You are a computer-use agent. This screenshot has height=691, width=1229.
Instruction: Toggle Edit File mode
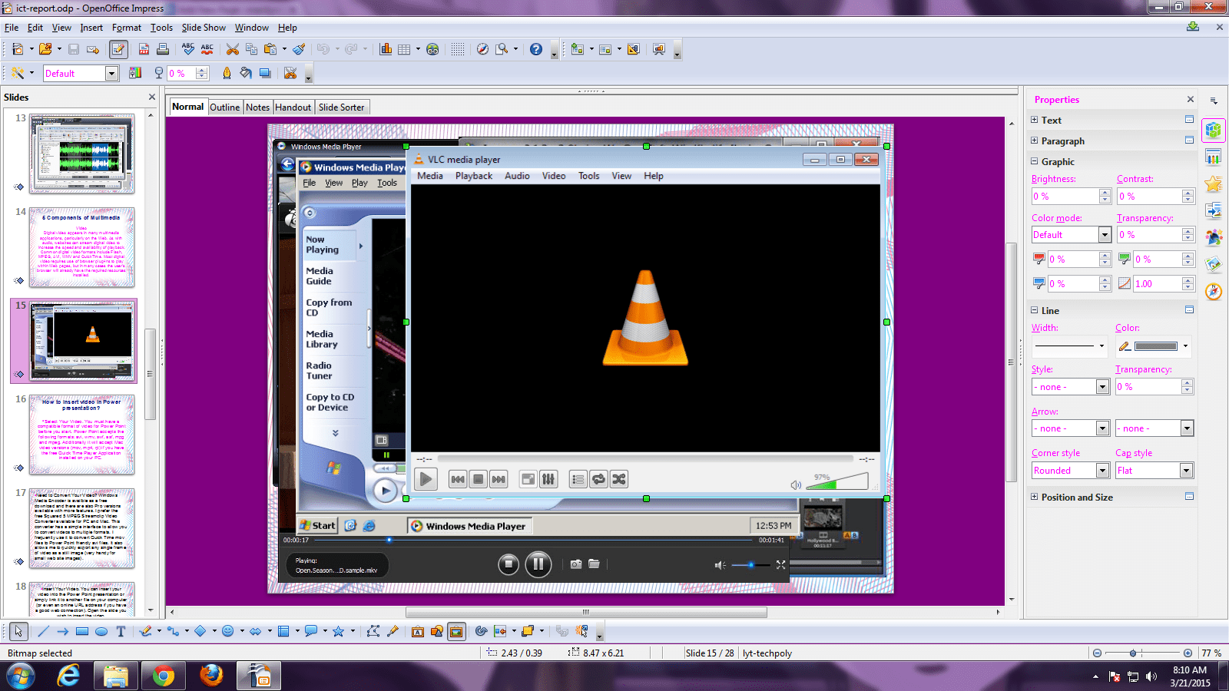click(118, 49)
